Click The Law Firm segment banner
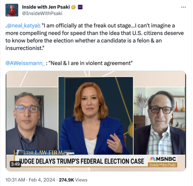 [44, 153]
